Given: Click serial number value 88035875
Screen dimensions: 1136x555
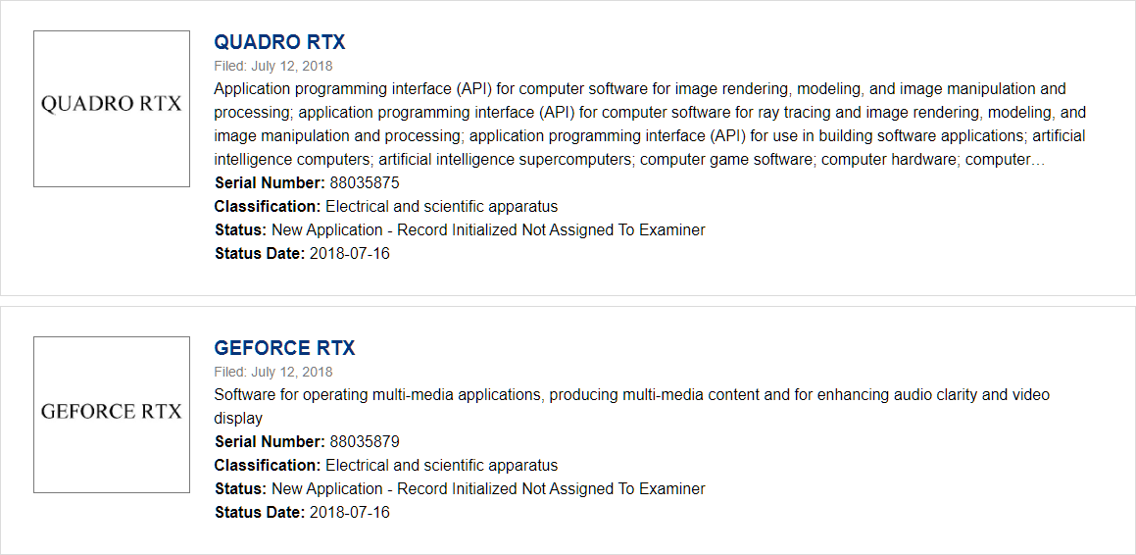Looking at the screenshot, I should point(365,182).
